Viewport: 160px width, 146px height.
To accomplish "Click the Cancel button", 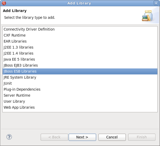I will pos(112,137).
